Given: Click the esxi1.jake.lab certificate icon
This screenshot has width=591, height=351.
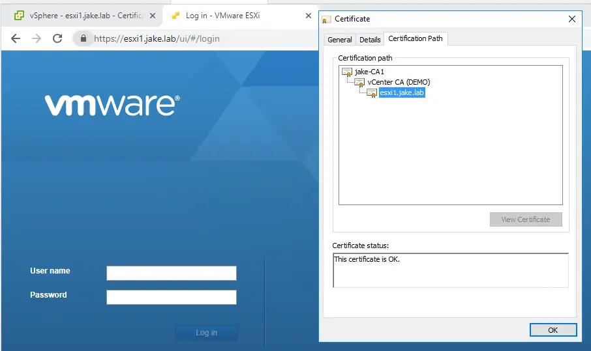Looking at the screenshot, I should pos(372,93).
